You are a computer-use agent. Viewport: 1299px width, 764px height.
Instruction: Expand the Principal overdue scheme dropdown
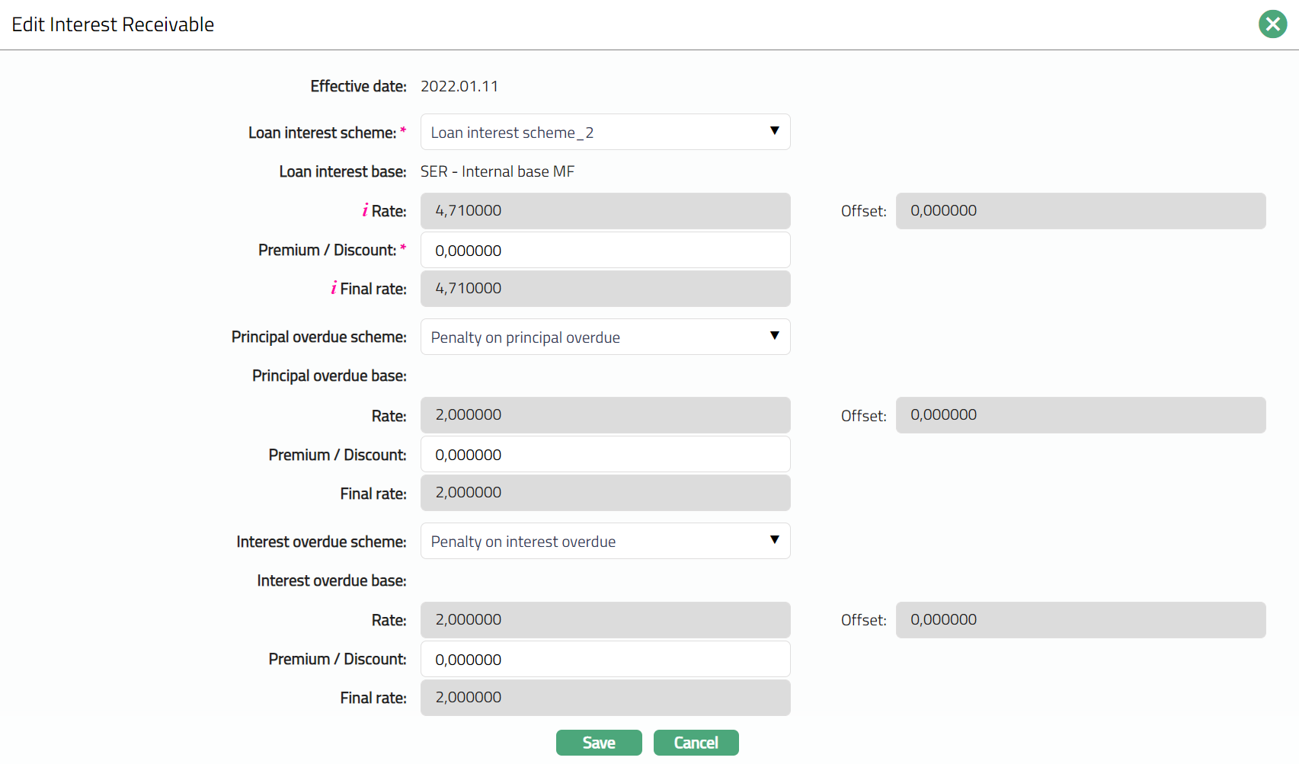tap(605, 337)
